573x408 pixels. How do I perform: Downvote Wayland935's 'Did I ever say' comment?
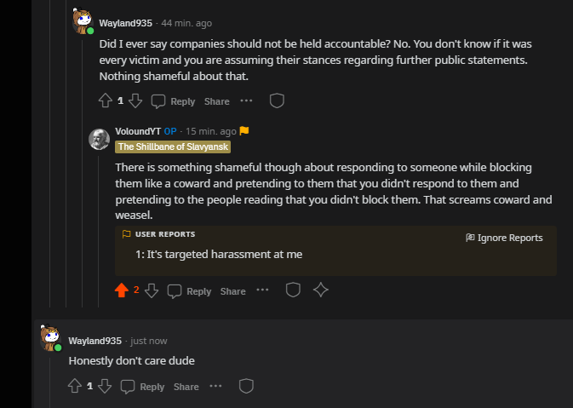click(x=135, y=101)
